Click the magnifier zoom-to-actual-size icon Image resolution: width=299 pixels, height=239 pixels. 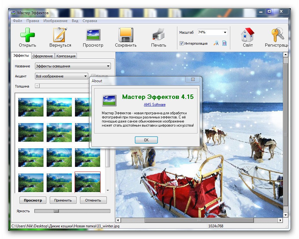click(216, 43)
